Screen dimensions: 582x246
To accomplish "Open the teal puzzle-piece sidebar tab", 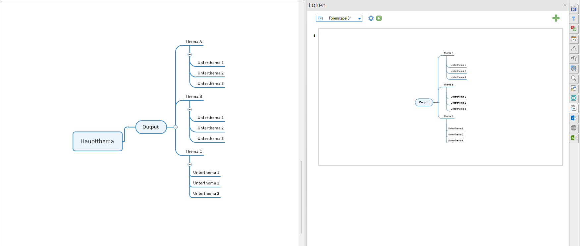I will click(x=574, y=98).
